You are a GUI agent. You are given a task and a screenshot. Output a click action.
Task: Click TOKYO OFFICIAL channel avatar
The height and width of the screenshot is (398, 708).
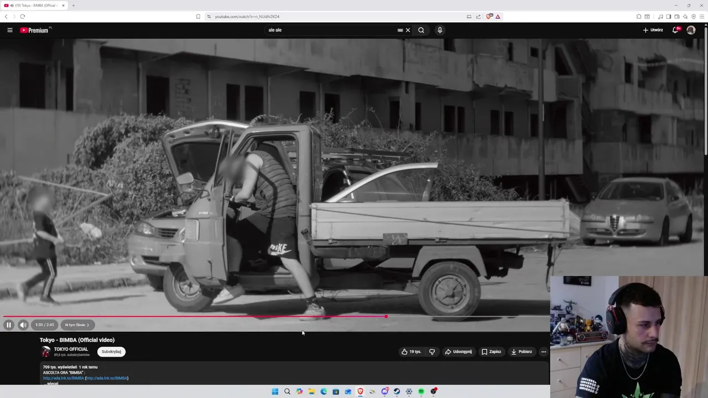(46, 352)
